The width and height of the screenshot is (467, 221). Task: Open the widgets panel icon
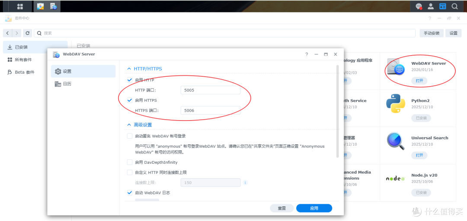tap(443, 6)
